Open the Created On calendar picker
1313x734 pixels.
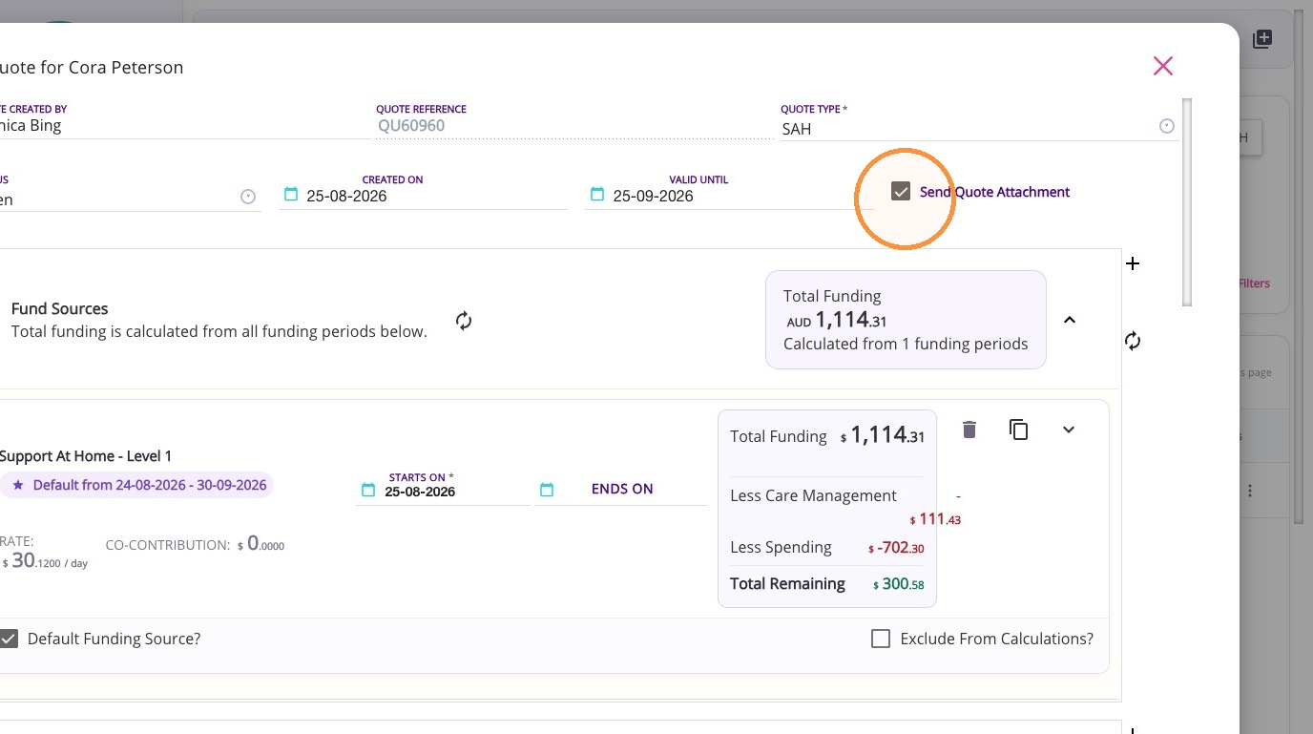[291, 195]
